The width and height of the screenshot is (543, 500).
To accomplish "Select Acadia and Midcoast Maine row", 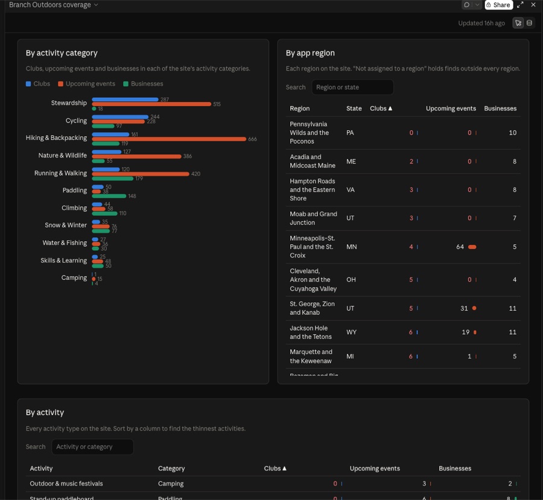I will 403,162.
